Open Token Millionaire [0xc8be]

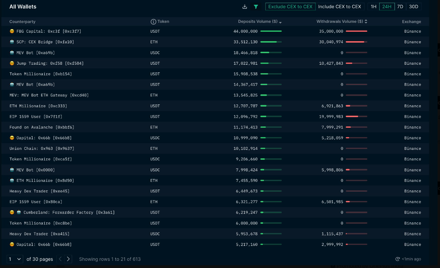pos(41,223)
